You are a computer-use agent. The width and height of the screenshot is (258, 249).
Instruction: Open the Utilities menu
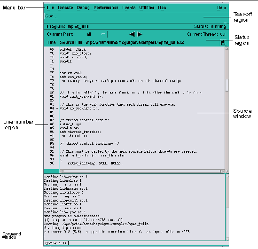(147, 8)
